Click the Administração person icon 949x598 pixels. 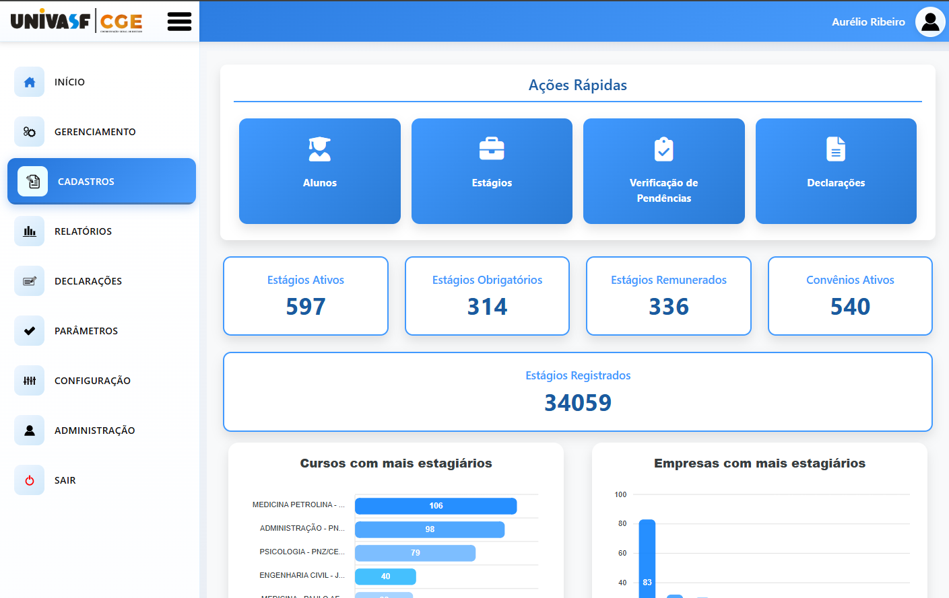(x=30, y=431)
